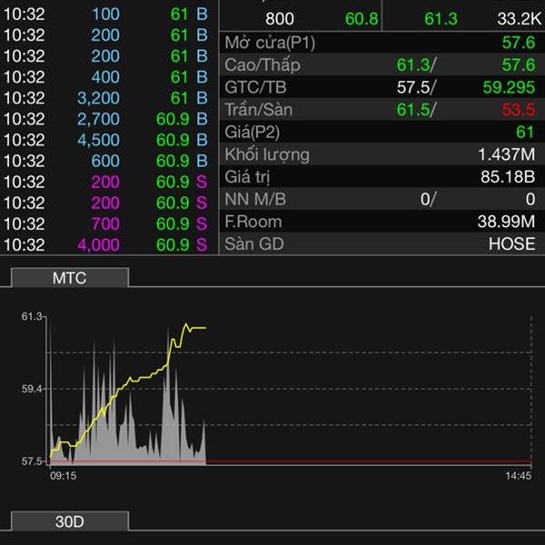Tap the bid price 60.8
Screen dimensions: 545x545
click(362, 19)
